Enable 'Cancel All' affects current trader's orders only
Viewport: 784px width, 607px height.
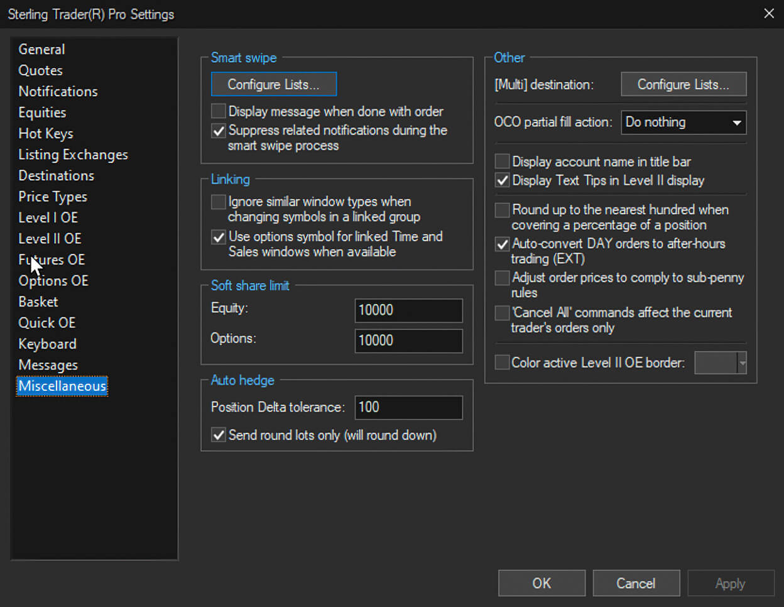click(502, 312)
